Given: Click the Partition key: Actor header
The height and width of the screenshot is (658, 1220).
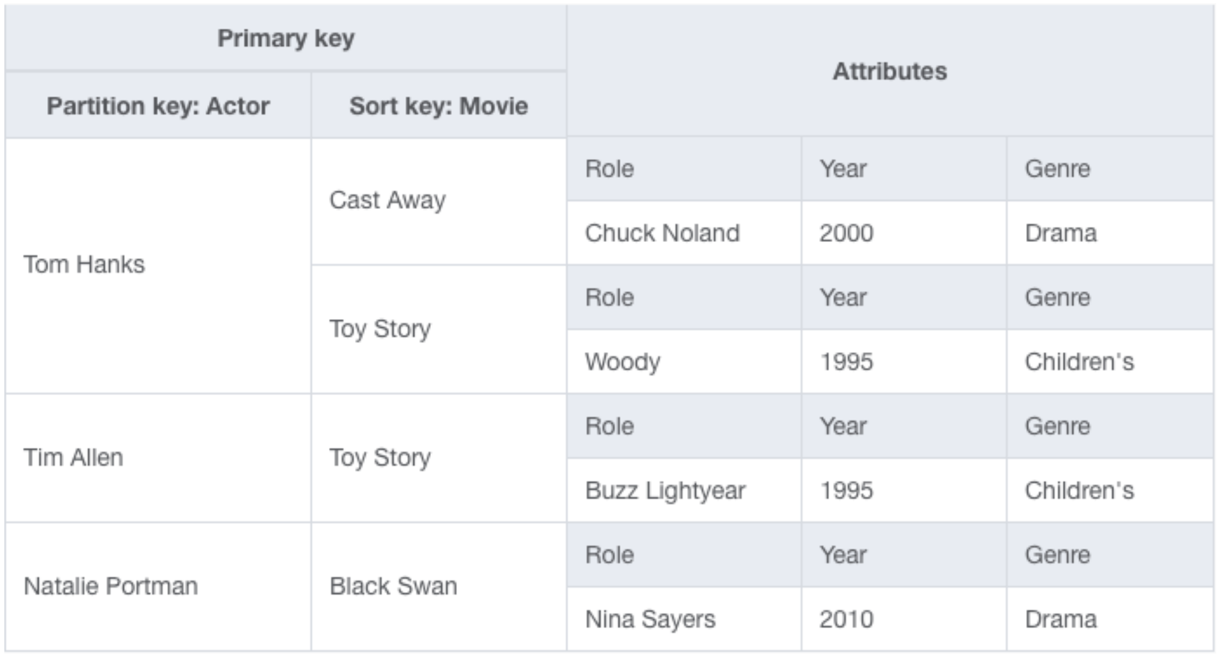Looking at the screenshot, I should 158,105.
